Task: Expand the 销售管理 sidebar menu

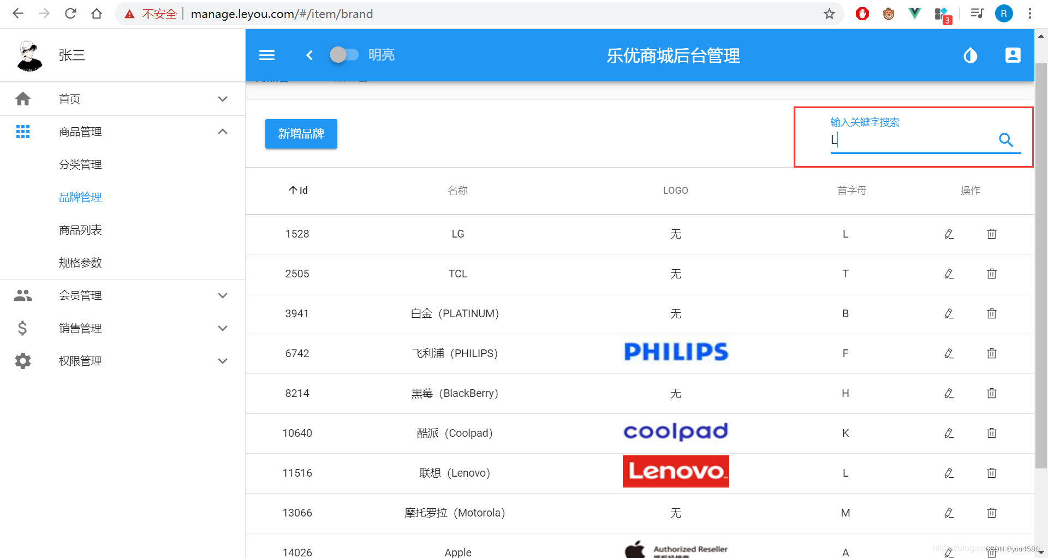Action: tap(122, 328)
